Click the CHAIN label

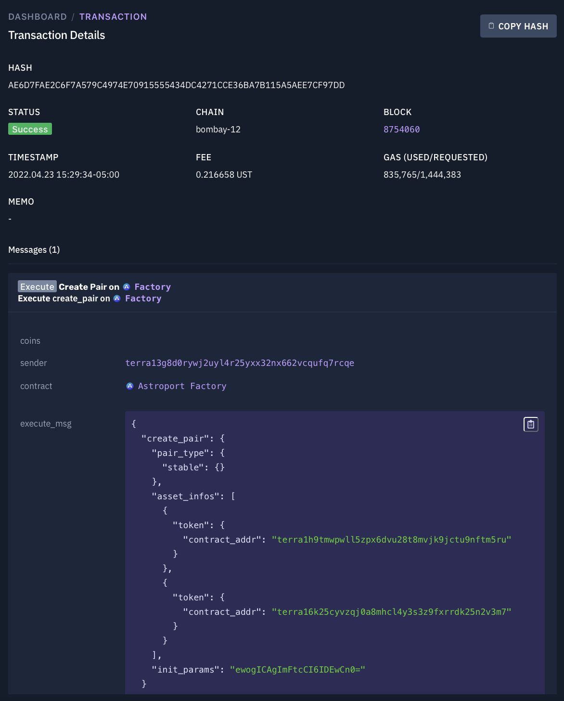(x=210, y=112)
